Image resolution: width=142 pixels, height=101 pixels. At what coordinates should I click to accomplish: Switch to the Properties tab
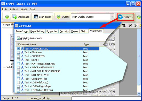[52, 31]
